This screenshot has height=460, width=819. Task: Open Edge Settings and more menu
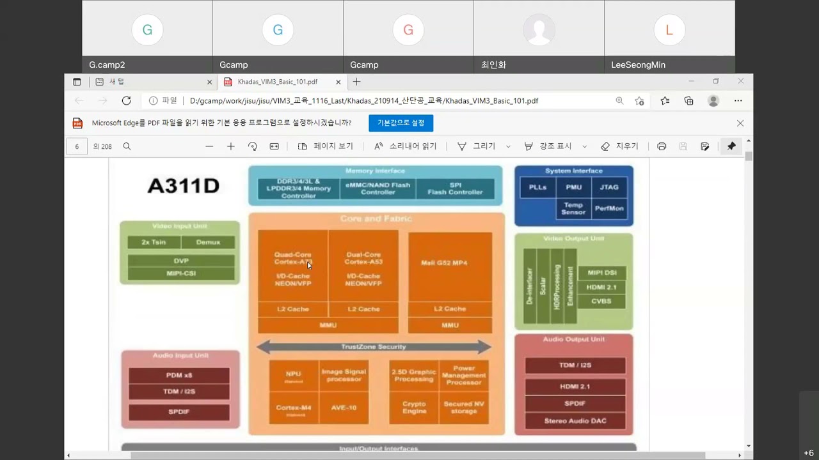[x=738, y=101]
